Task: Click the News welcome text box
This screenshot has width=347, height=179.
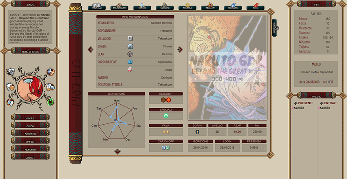Action: coord(30,27)
